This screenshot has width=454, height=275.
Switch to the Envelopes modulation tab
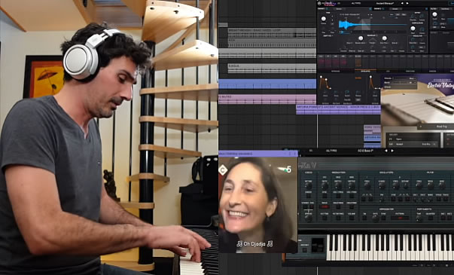(x=366, y=71)
